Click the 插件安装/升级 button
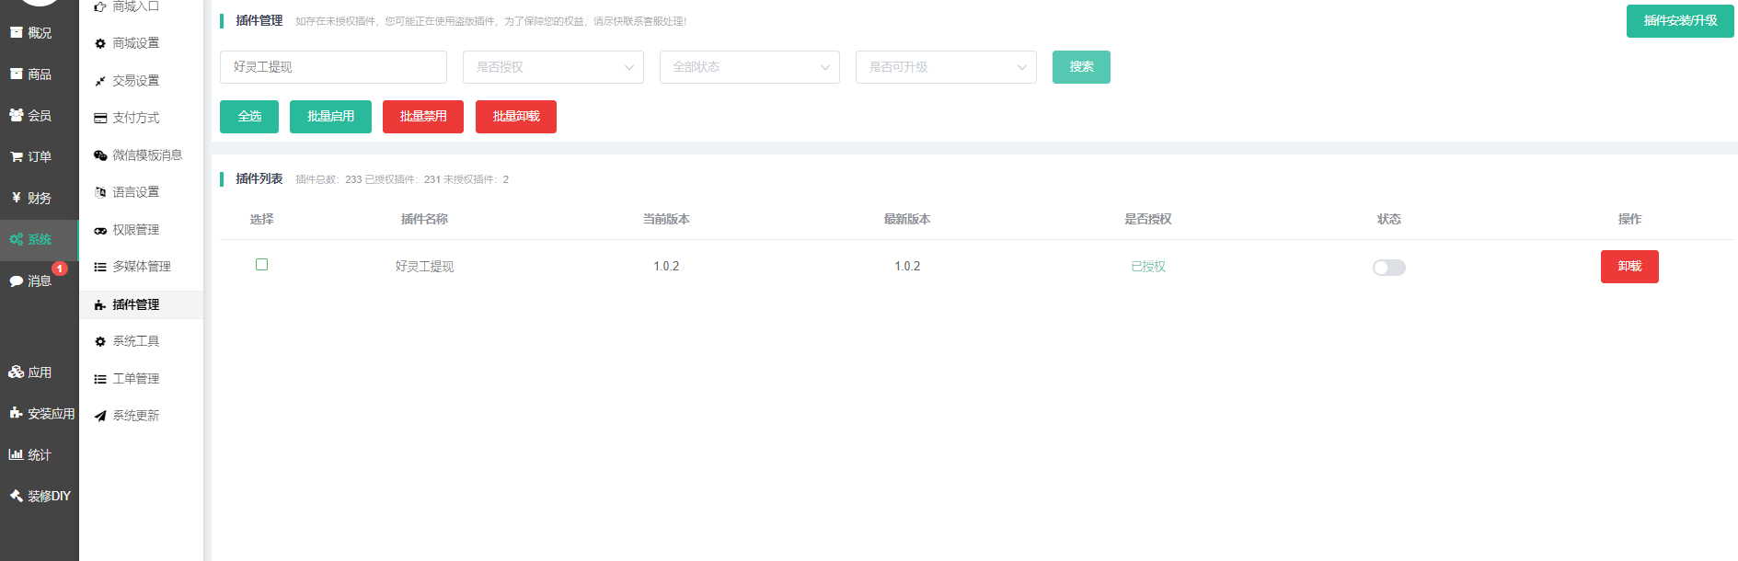Image resolution: width=1738 pixels, height=561 pixels. 1679,21
